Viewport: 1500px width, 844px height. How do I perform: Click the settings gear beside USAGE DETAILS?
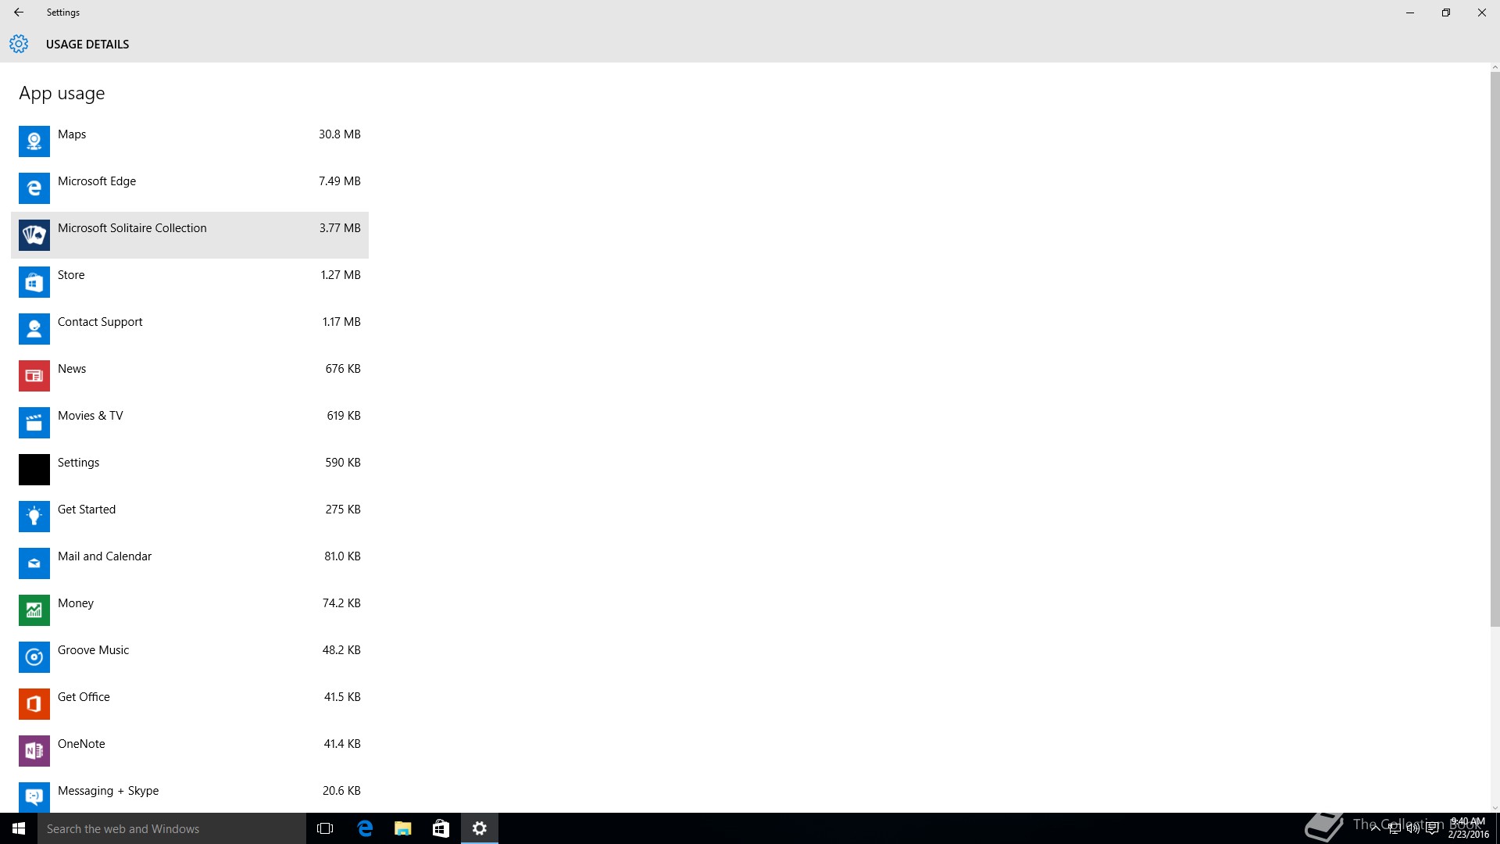tap(19, 44)
